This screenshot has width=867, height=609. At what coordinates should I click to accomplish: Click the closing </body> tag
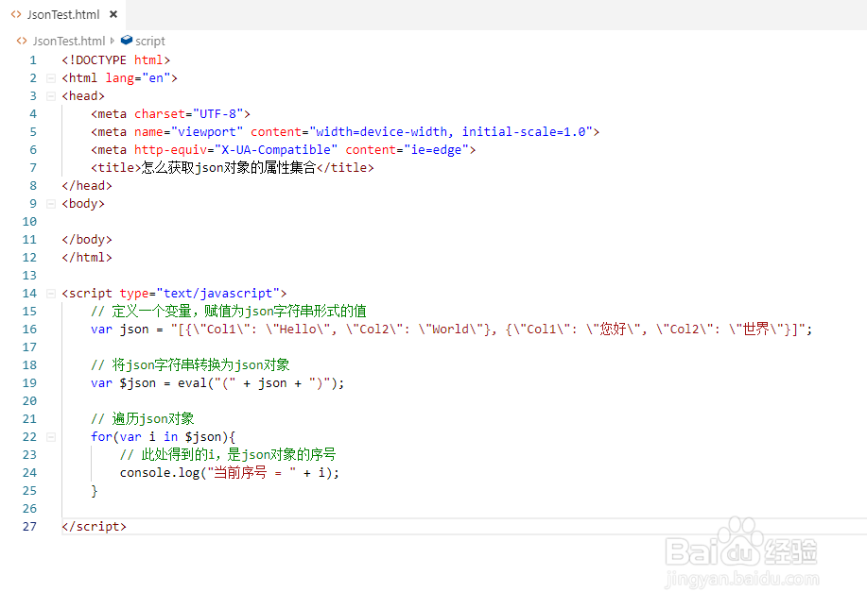[87, 240]
